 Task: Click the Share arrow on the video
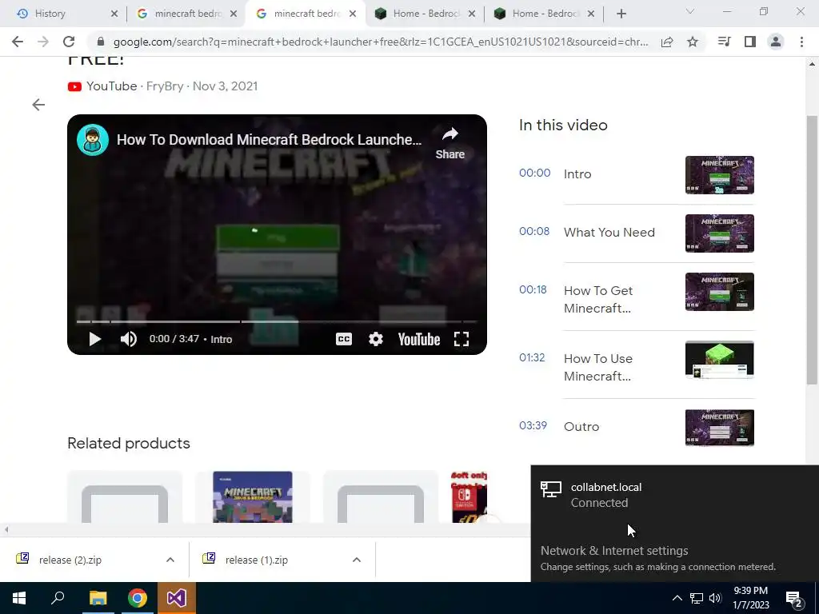(x=449, y=142)
